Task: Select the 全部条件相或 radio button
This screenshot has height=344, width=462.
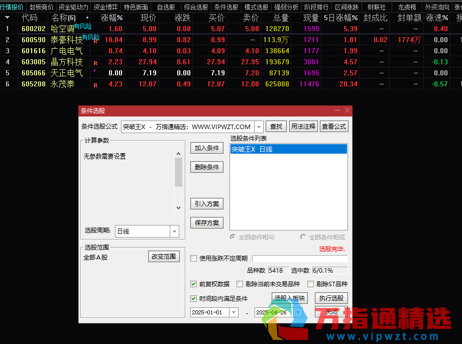Action: (303, 237)
